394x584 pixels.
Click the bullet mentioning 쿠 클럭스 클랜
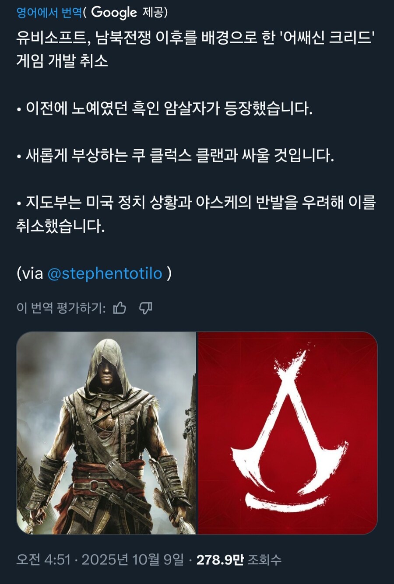coord(175,155)
